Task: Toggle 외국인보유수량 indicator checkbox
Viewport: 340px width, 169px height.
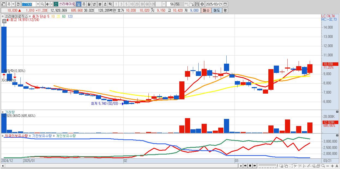Action: (x=2, y=136)
